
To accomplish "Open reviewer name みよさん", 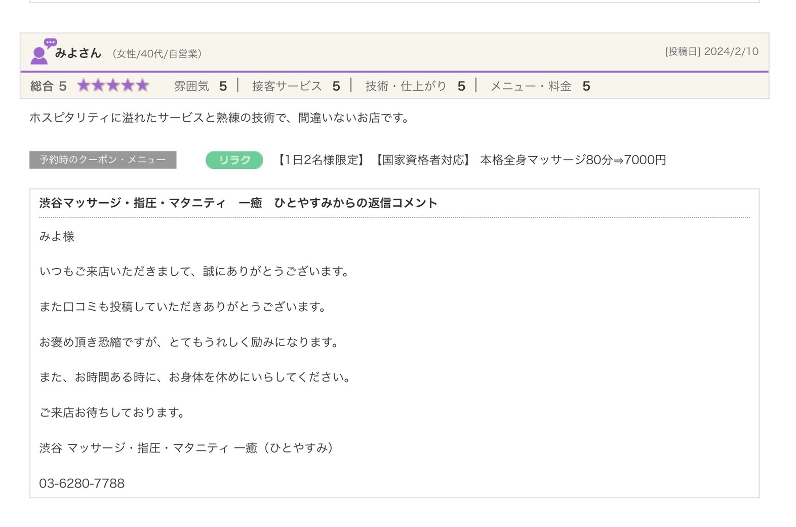I will [x=78, y=53].
